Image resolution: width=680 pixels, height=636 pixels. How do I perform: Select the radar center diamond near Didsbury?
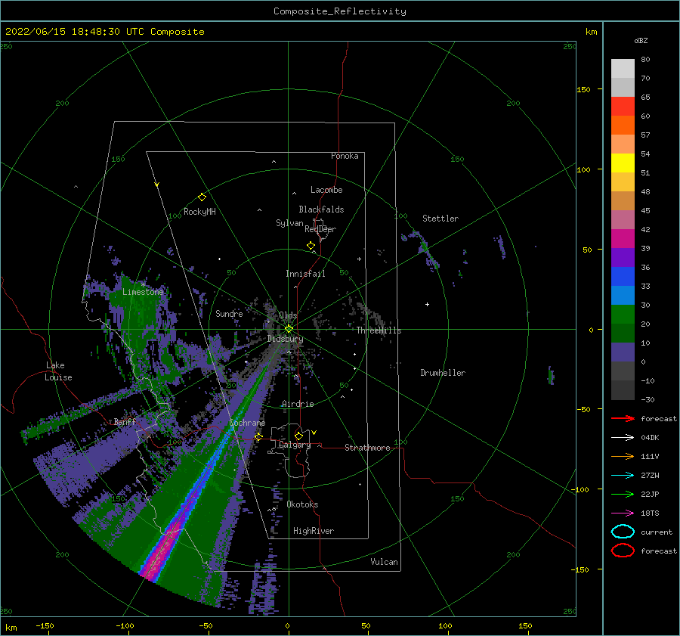[289, 329]
